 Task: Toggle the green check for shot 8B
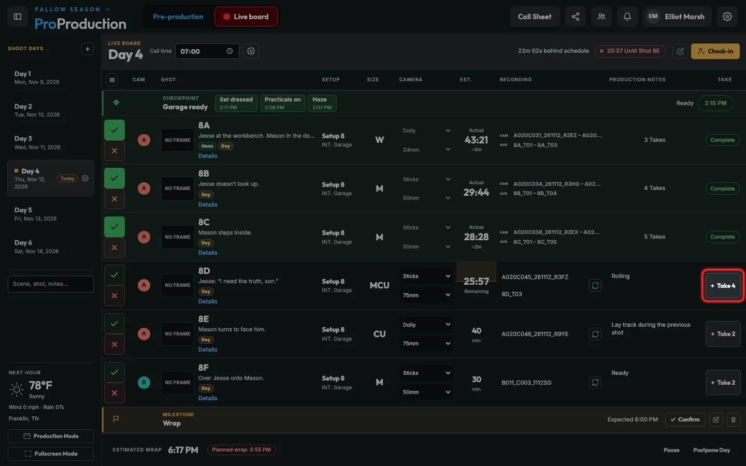pos(114,178)
